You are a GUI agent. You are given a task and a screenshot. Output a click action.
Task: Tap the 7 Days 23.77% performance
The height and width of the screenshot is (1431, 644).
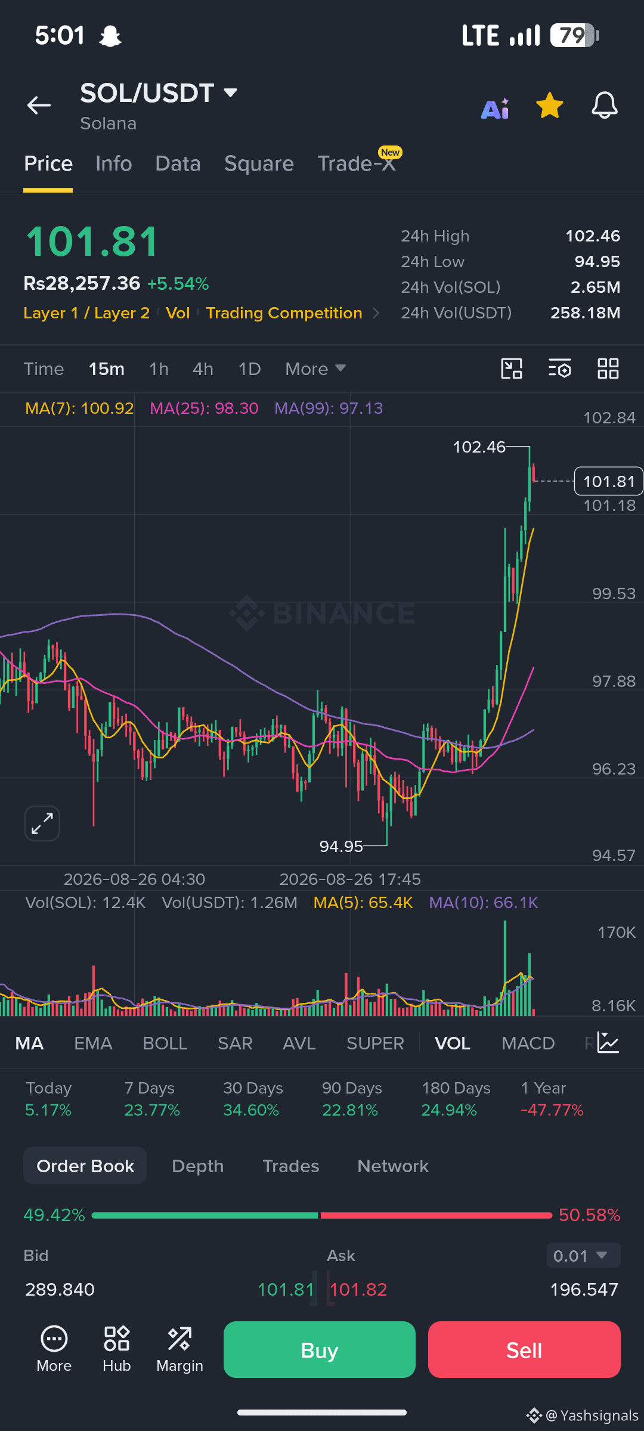[x=152, y=1099]
